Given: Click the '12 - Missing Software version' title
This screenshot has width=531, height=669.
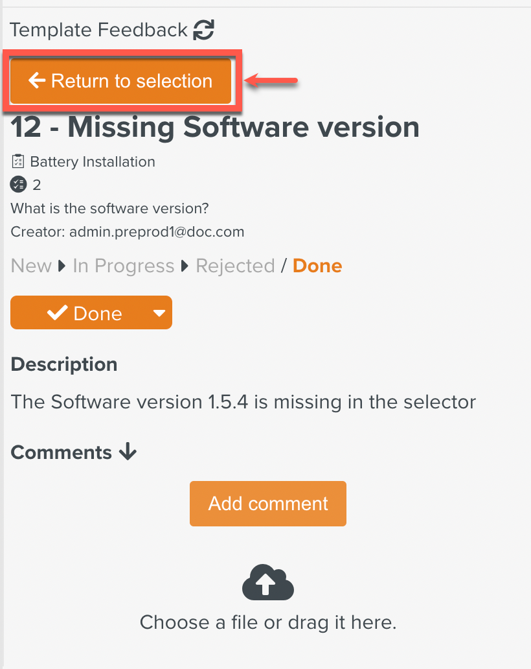Looking at the screenshot, I should point(215,127).
